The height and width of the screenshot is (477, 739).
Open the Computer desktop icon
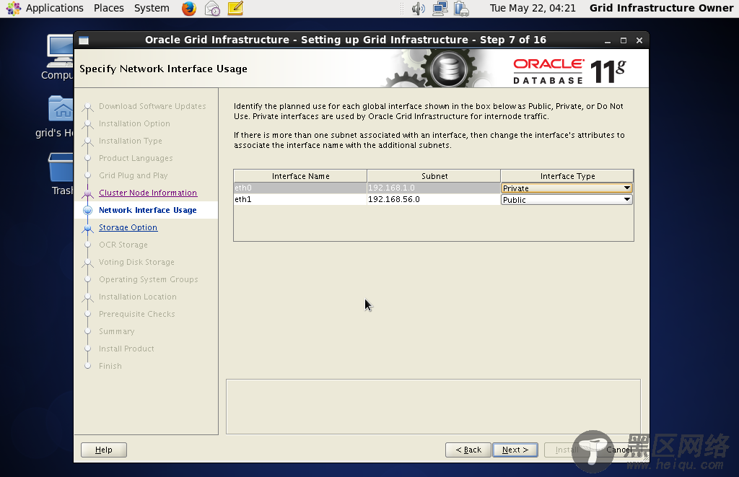pos(59,58)
